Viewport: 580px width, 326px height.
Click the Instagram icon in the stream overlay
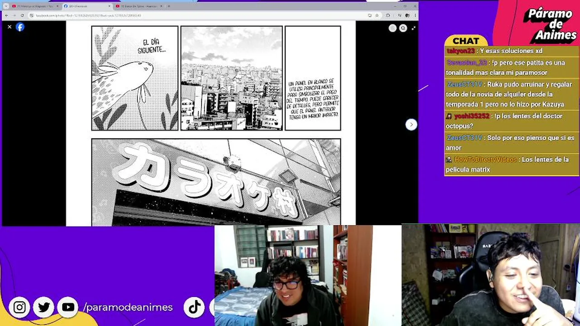[x=19, y=307]
